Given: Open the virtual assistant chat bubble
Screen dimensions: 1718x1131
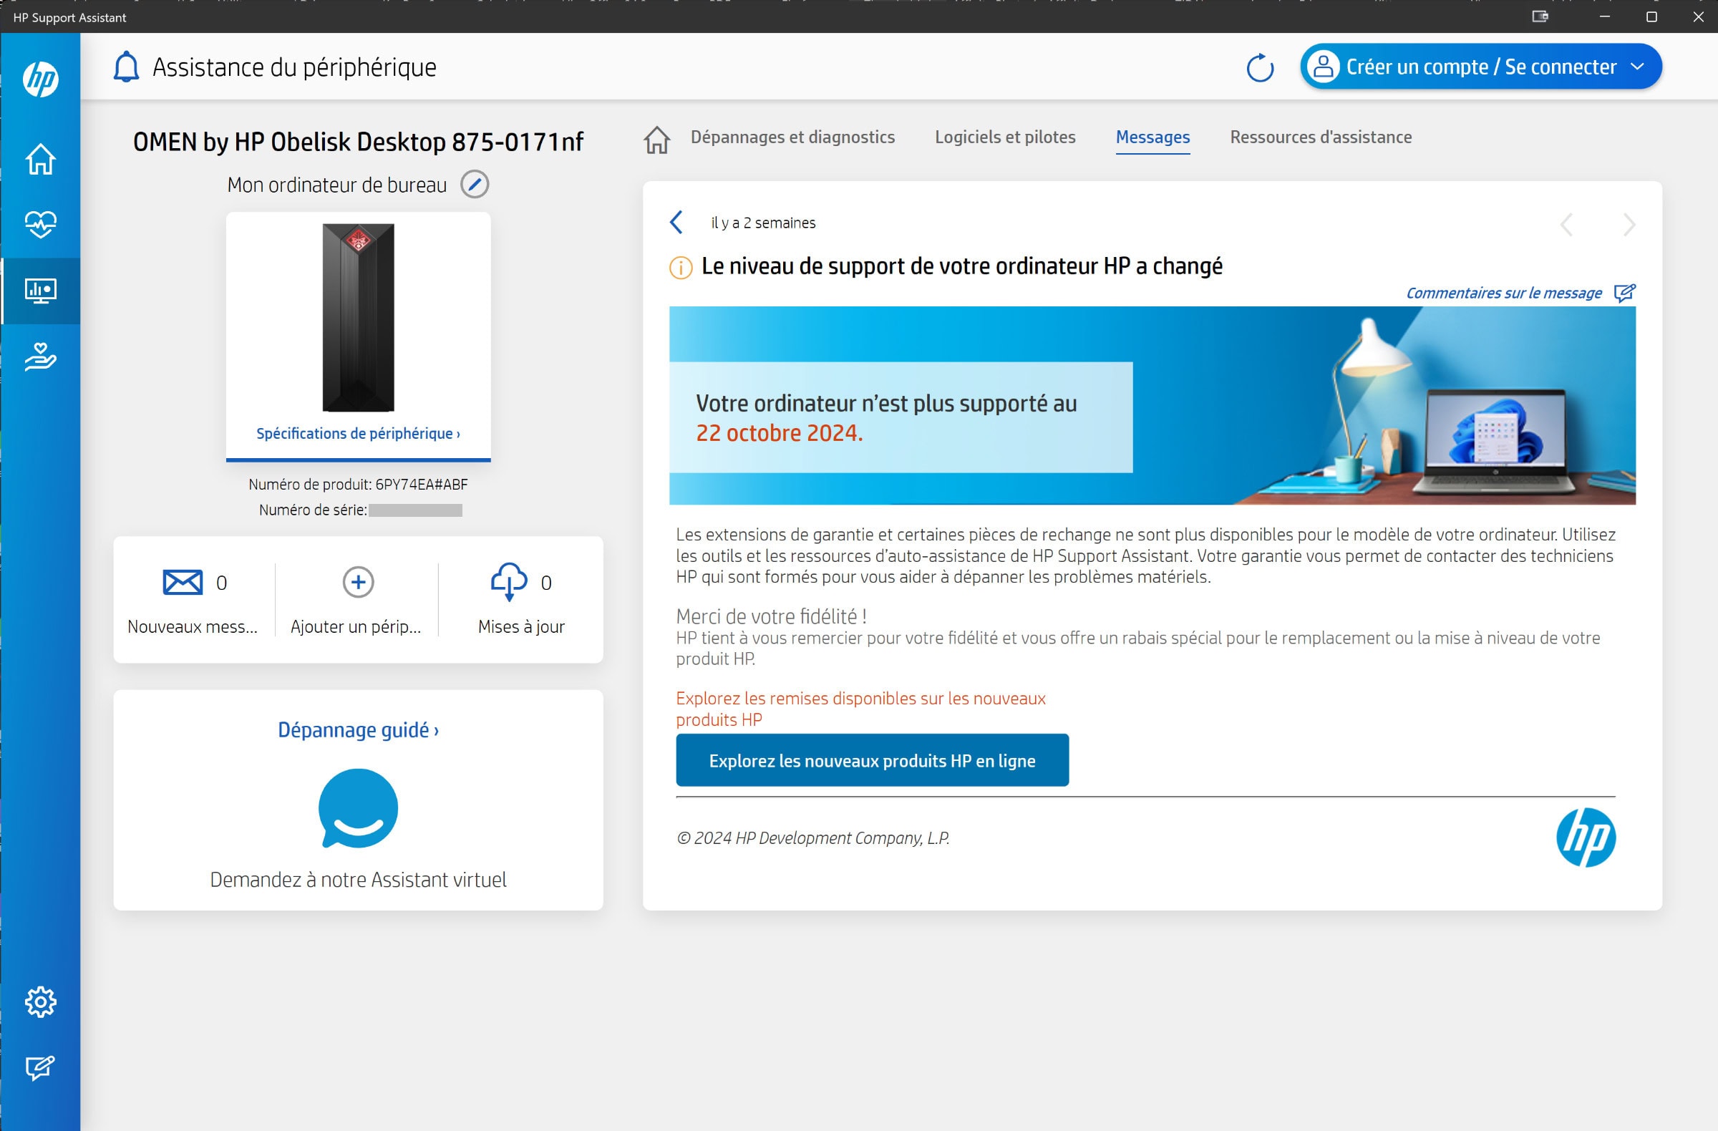Looking at the screenshot, I should (x=358, y=808).
